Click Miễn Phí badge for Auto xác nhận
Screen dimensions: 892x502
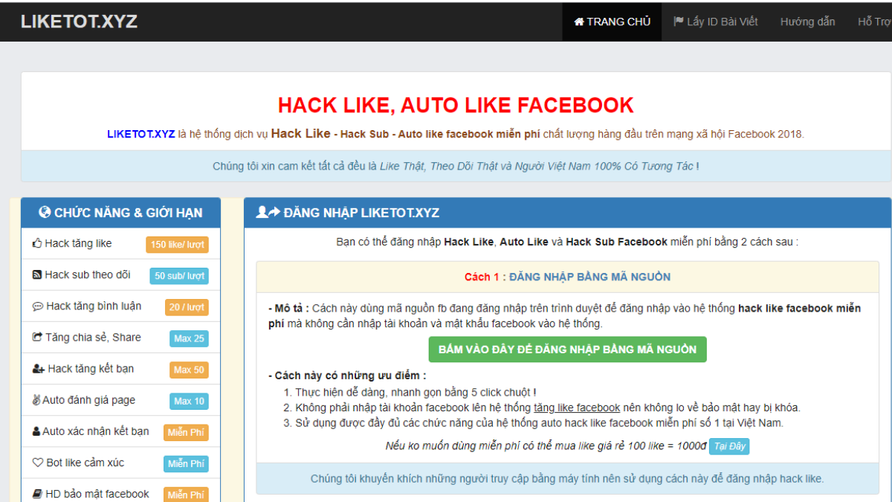click(187, 432)
